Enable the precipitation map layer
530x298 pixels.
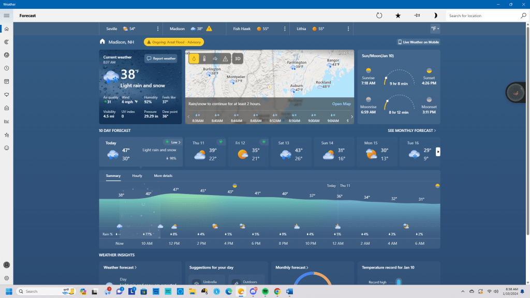click(x=194, y=58)
